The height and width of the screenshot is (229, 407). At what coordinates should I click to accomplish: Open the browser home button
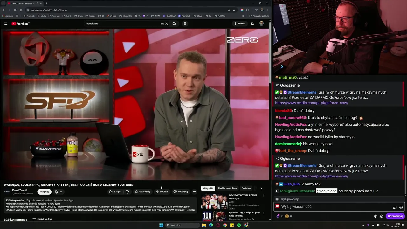coord(21,10)
